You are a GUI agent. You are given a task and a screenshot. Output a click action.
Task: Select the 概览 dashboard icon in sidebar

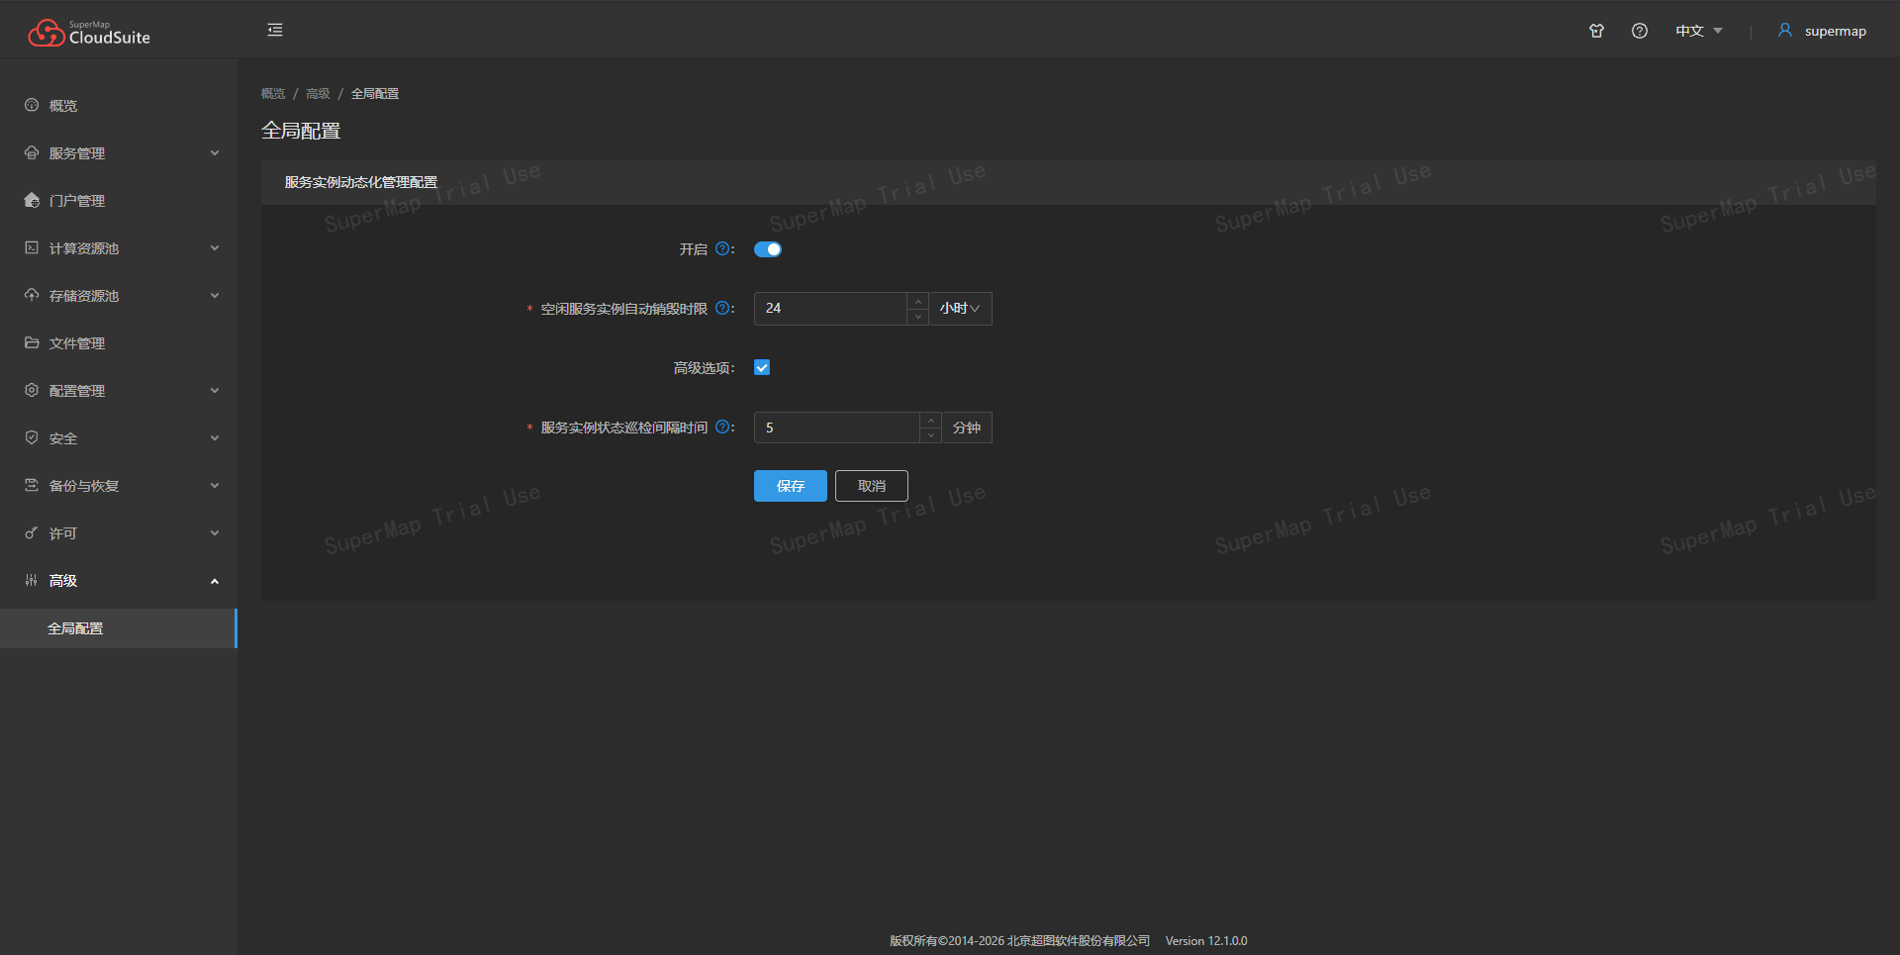point(31,105)
